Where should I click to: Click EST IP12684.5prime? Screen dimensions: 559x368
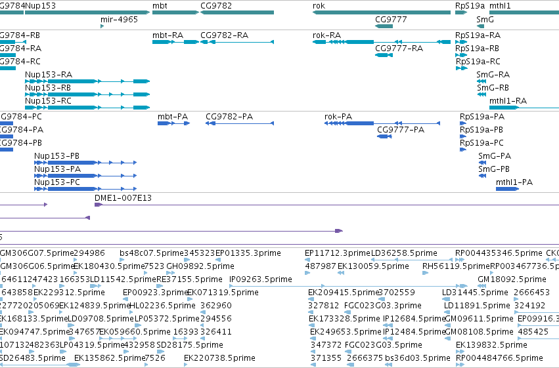coord(414,319)
